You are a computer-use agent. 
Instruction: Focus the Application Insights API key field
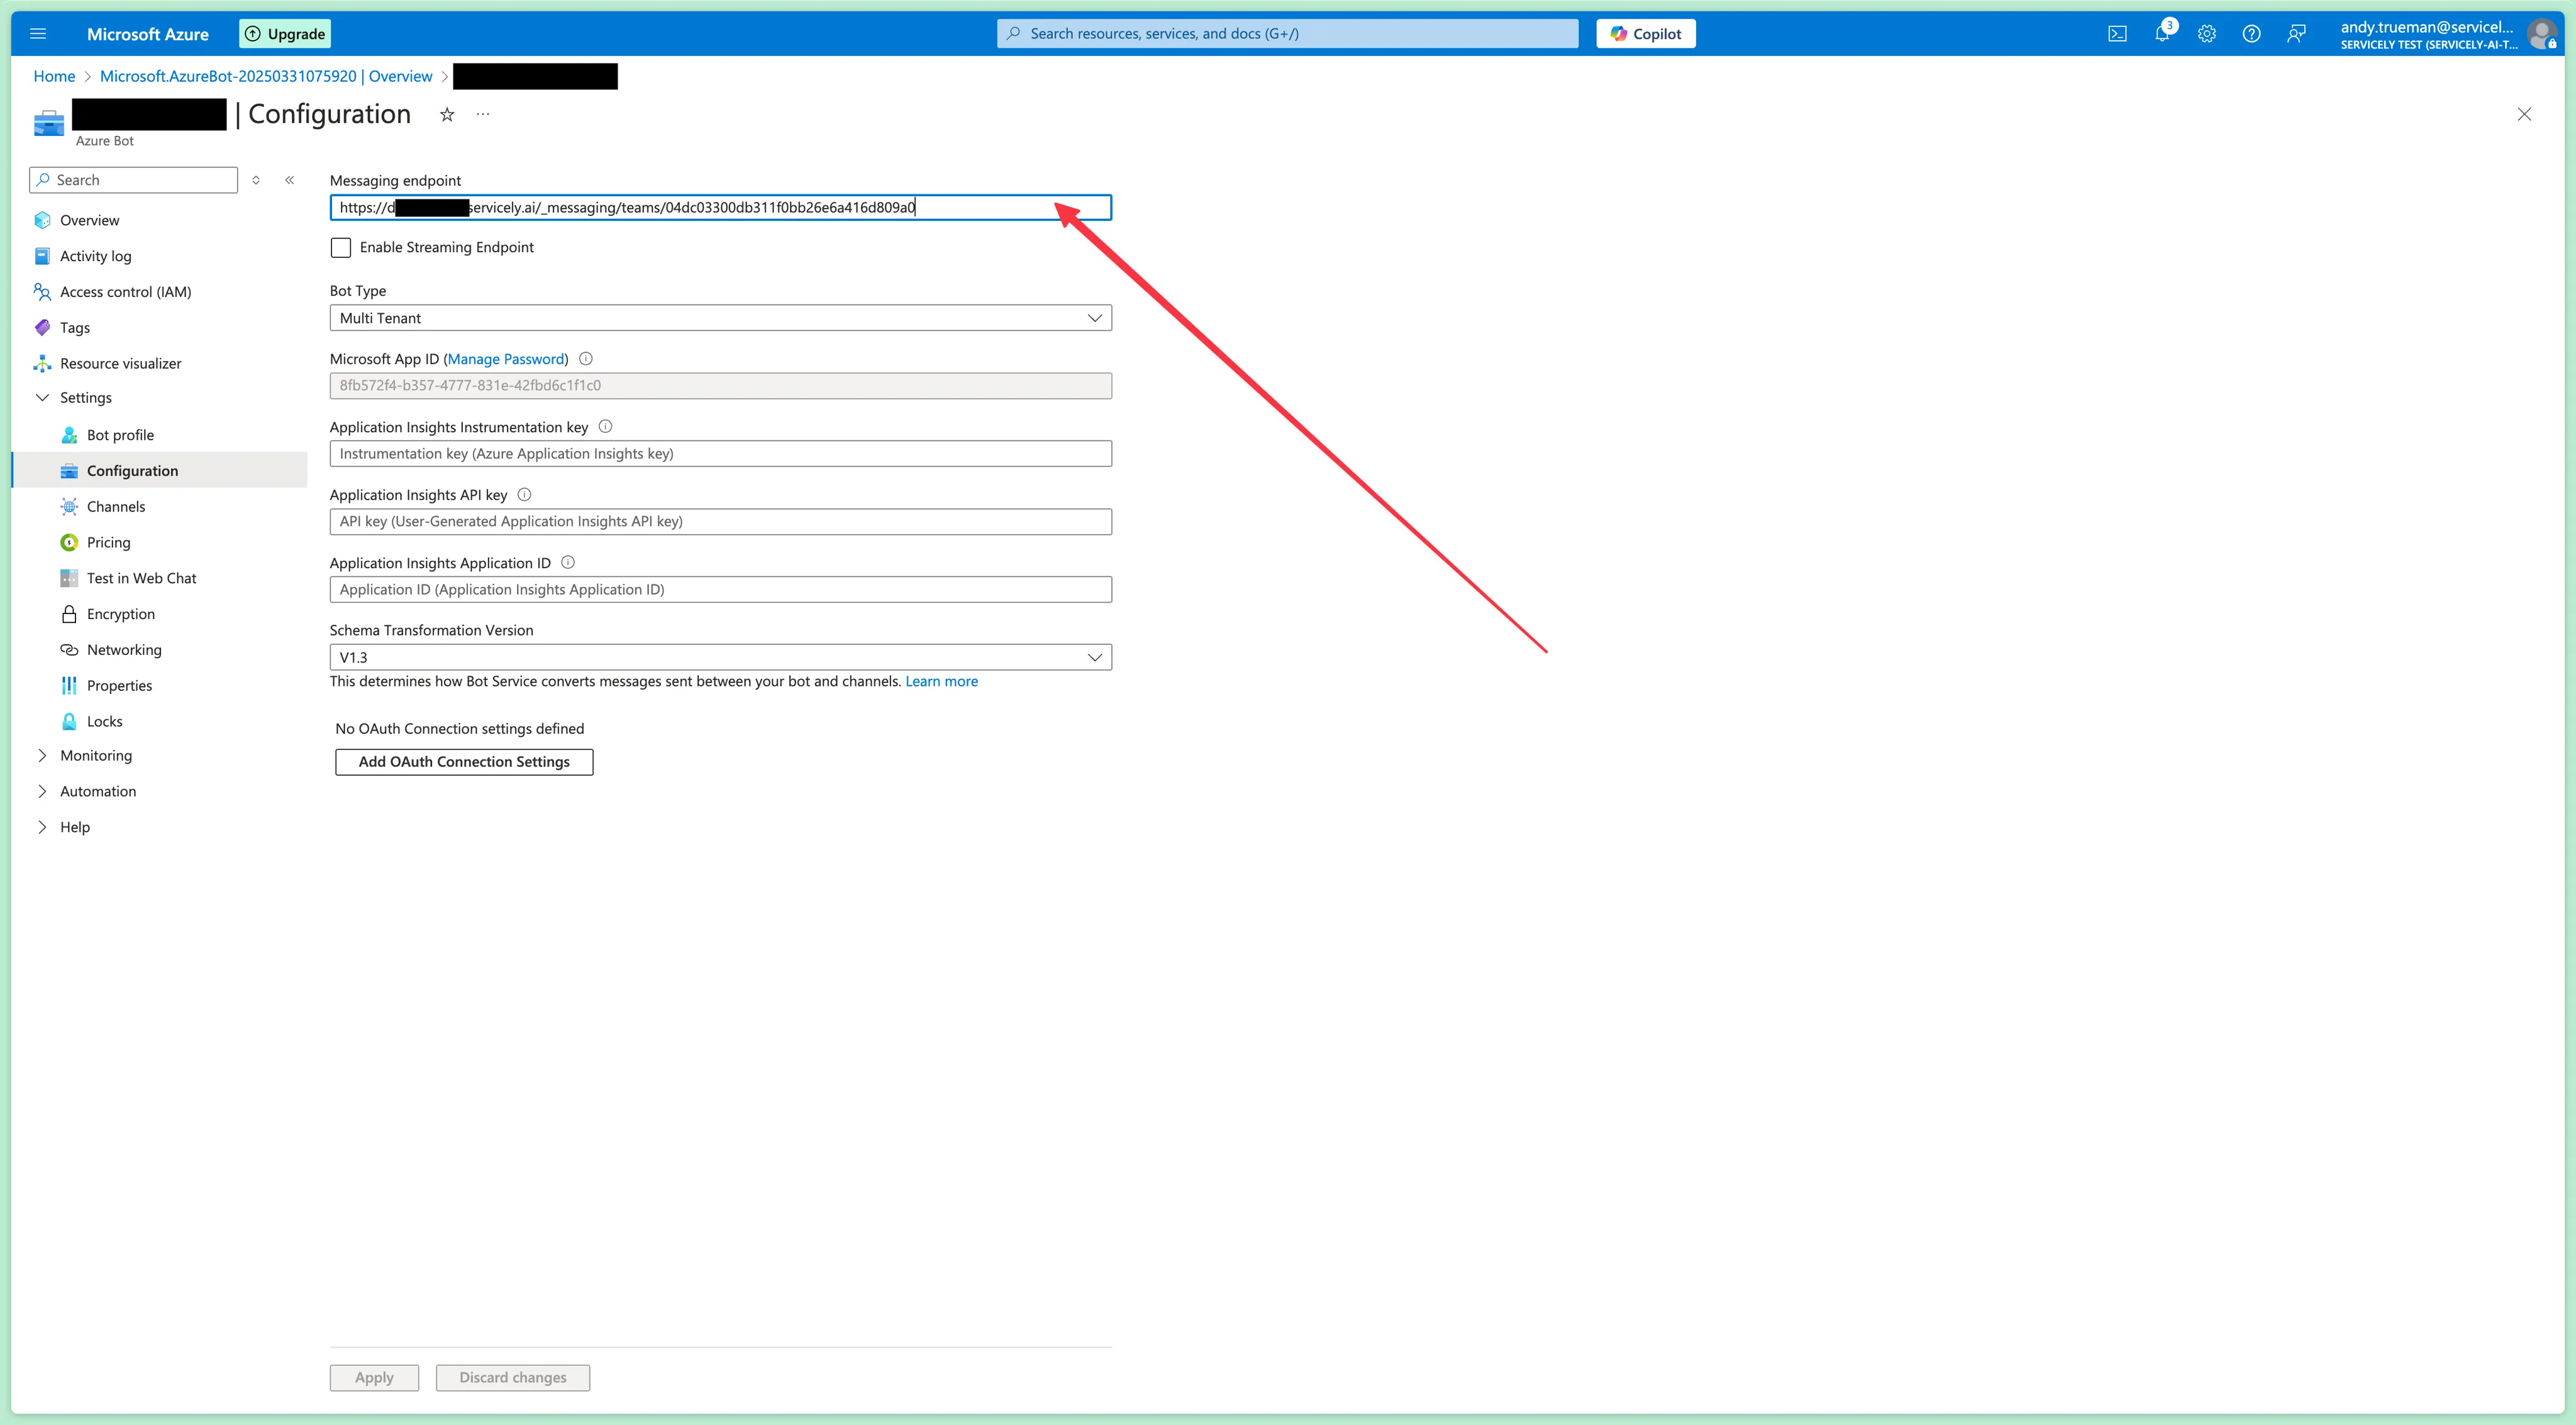720,522
